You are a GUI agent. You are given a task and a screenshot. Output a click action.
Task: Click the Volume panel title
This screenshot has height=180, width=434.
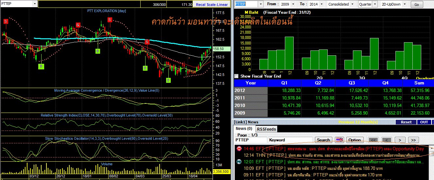click(107, 164)
